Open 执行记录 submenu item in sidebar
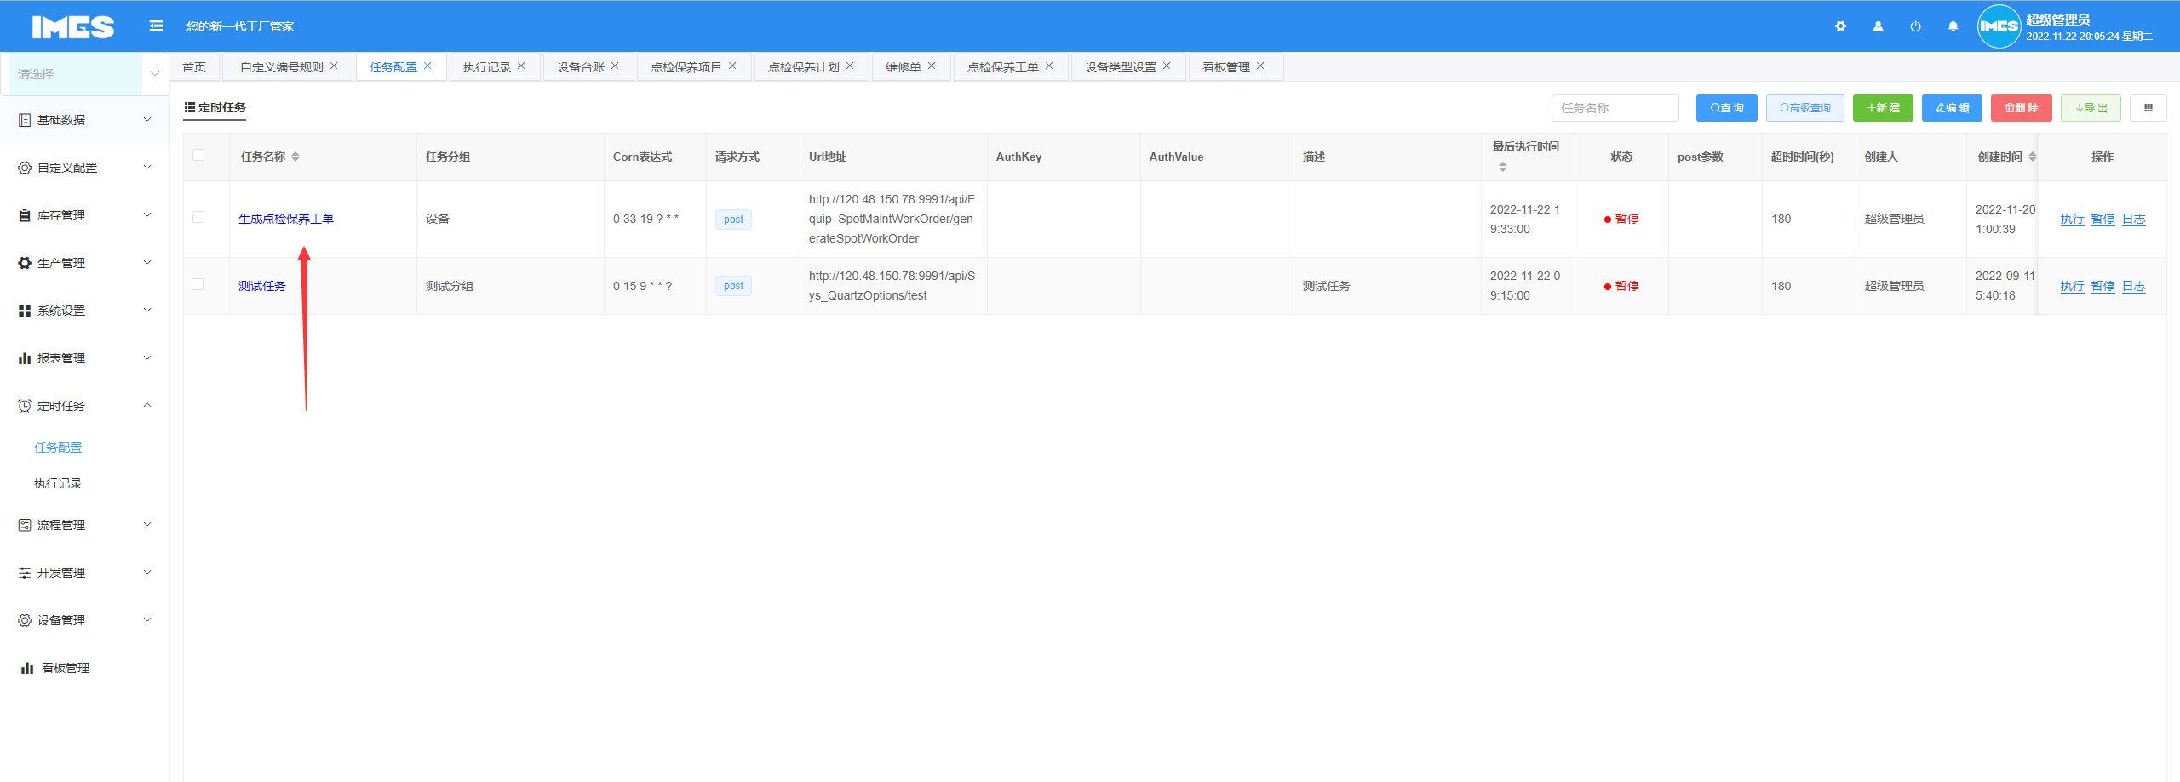Screen dimensions: 2180x782 click(58, 483)
